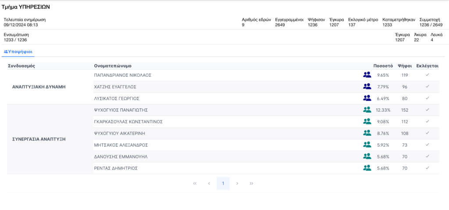Select page 1 in the paginator
This screenshot has width=449, height=210.
coord(223,183)
